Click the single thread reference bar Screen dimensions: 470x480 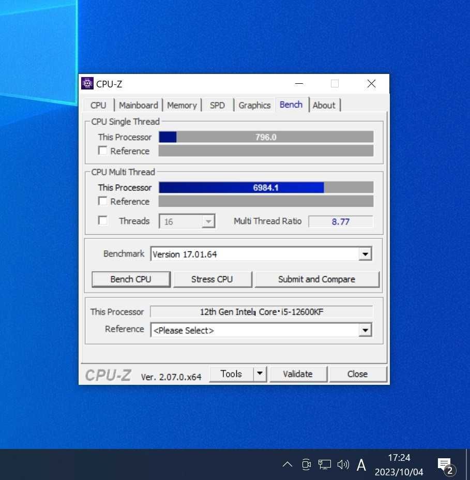pos(266,151)
